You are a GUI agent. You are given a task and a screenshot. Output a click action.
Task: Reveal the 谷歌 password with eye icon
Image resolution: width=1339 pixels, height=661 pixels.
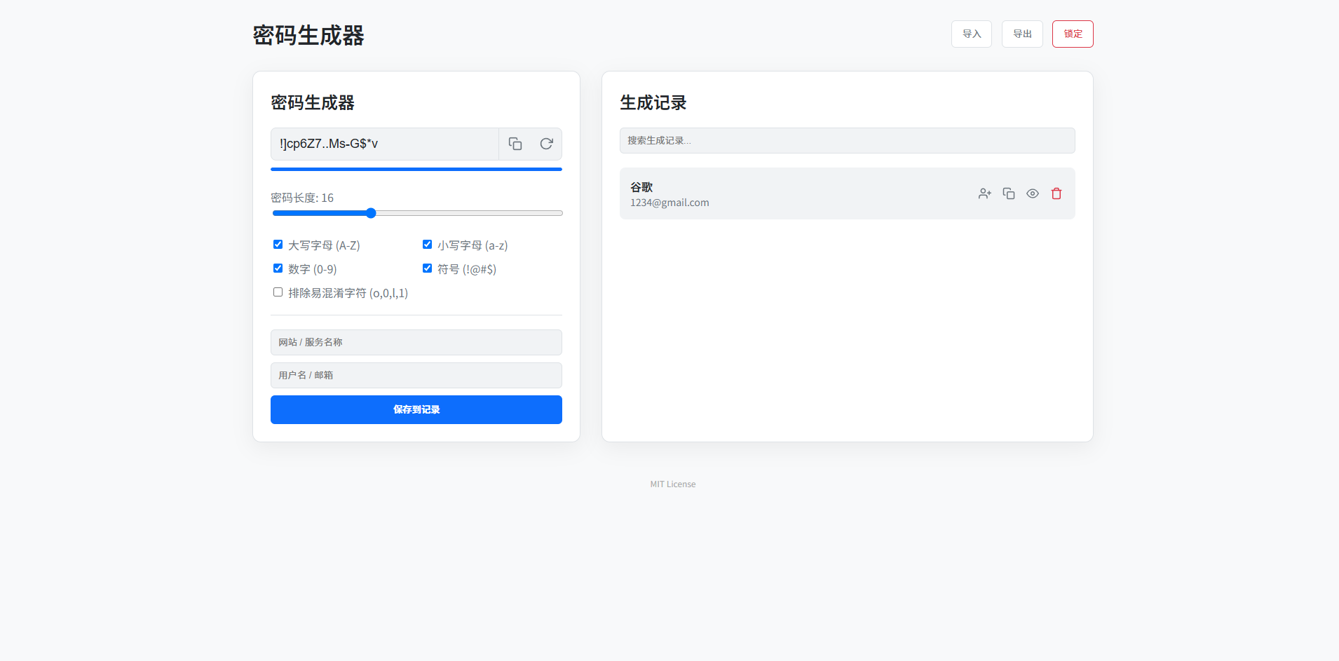point(1032,193)
